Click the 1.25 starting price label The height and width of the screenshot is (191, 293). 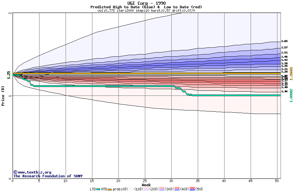point(9,75)
